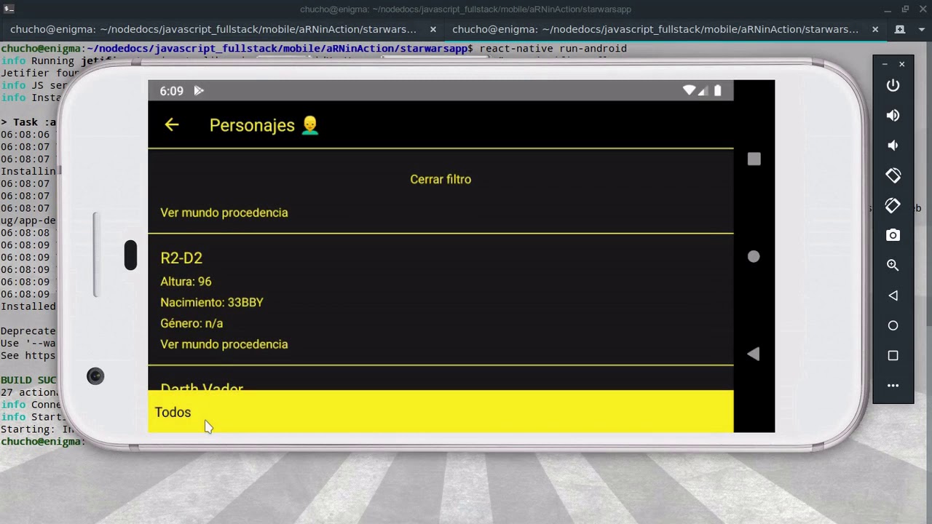Click the phone Wi-Fi status icon
Screen dimensions: 932x524
click(689, 90)
